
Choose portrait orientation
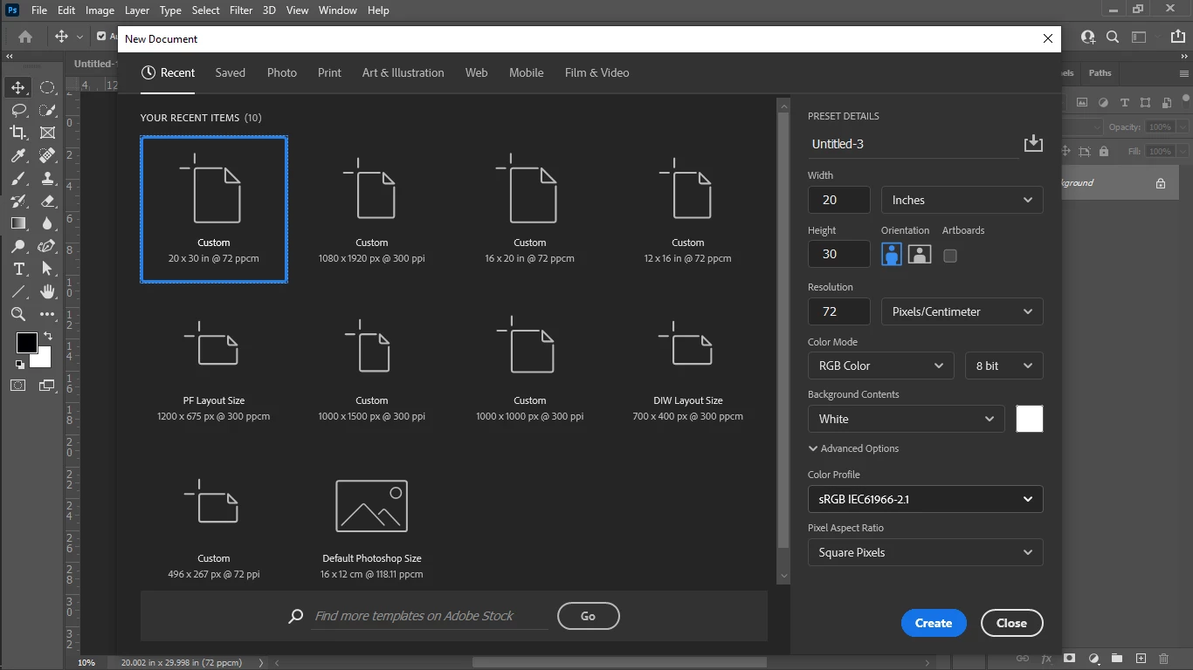(x=892, y=254)
